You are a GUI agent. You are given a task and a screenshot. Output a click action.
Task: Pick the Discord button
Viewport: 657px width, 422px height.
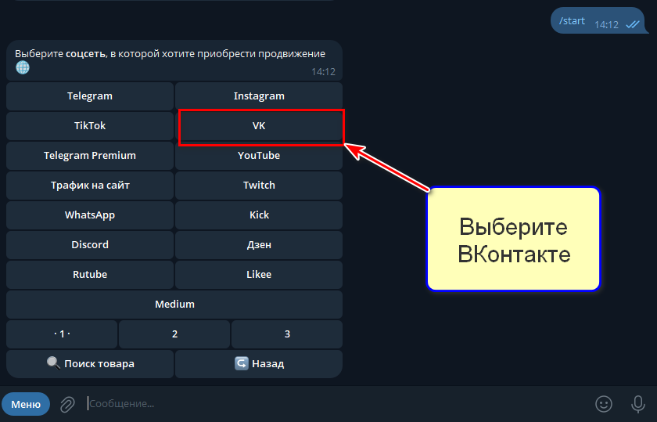90,245
